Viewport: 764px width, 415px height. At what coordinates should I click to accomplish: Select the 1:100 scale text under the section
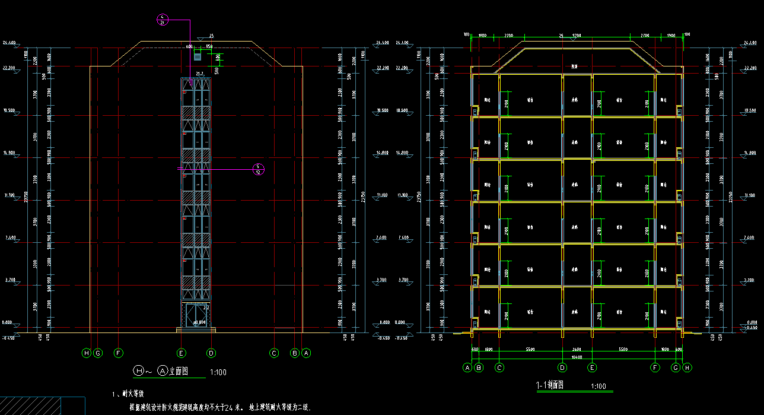point(599,387)
